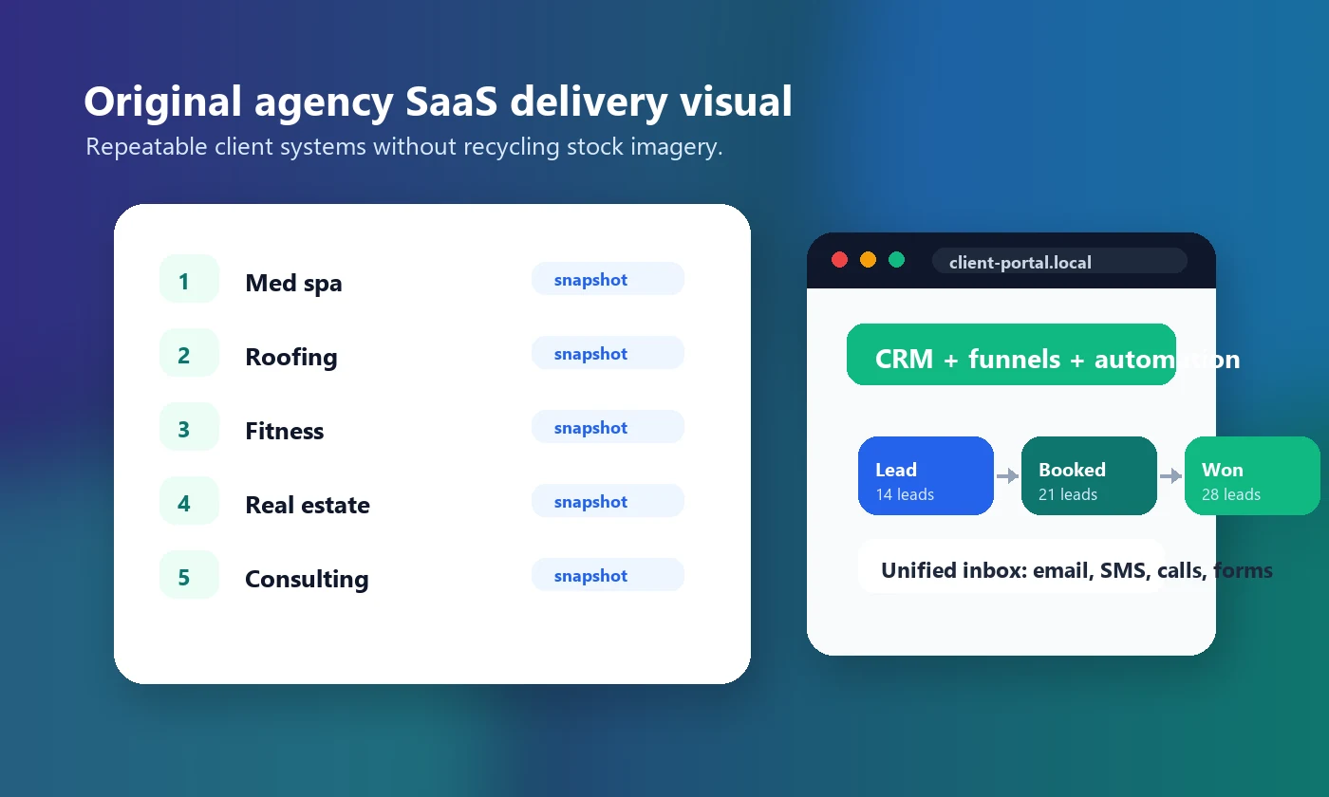The width and height of the screenshot is (1329, 797).
Task: Click the CRM + funnels + automation banner
Action: (1011, 355)
